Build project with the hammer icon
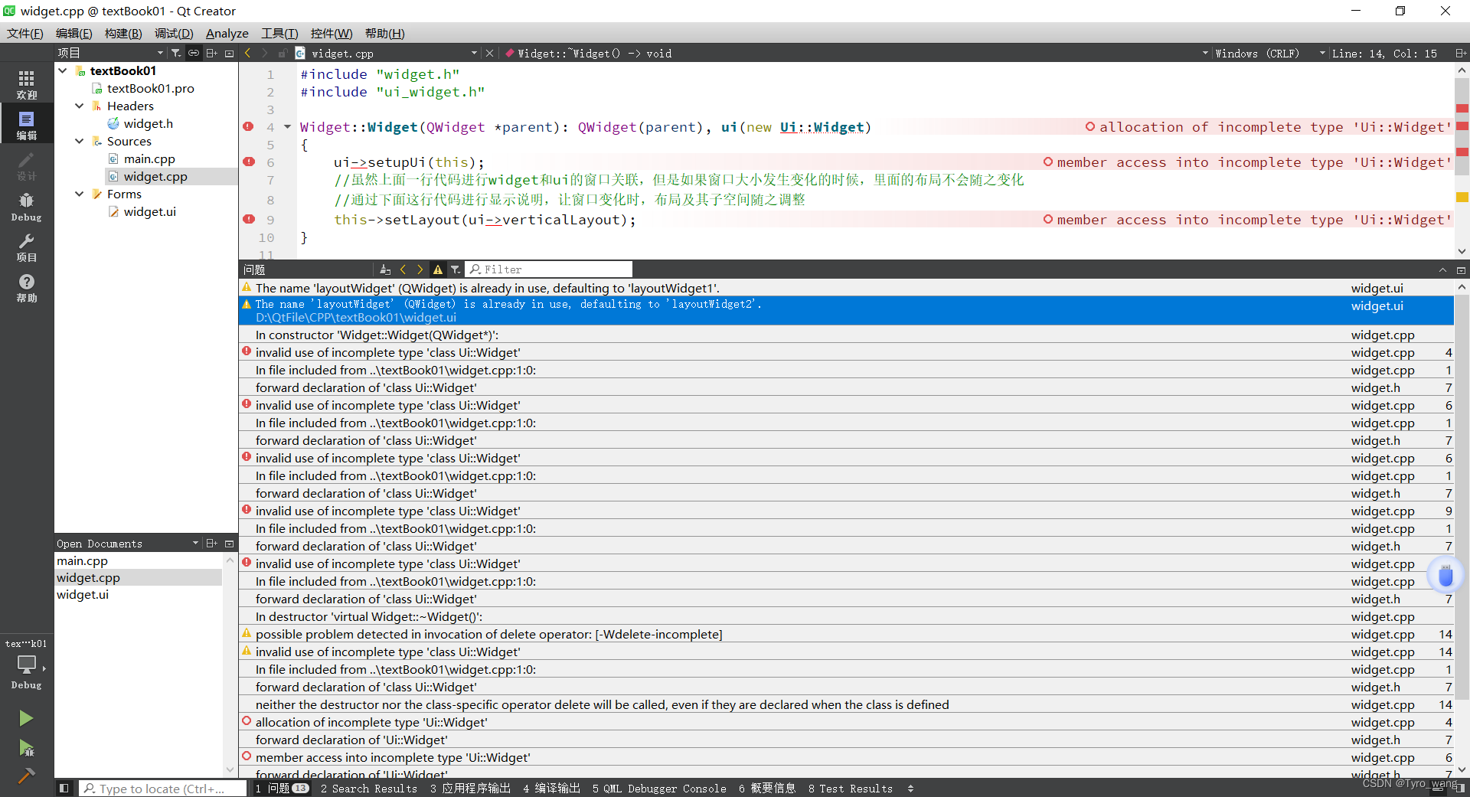 (x=26, y=776)
